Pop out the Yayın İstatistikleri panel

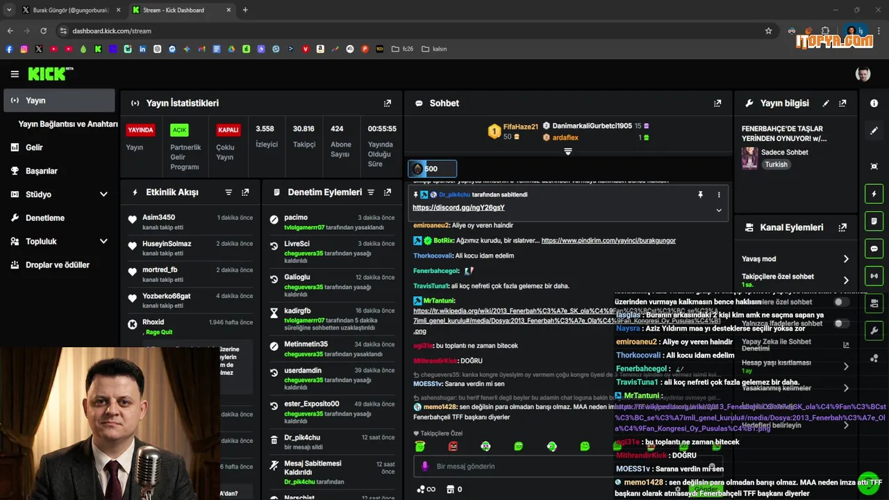coord(388,103)
